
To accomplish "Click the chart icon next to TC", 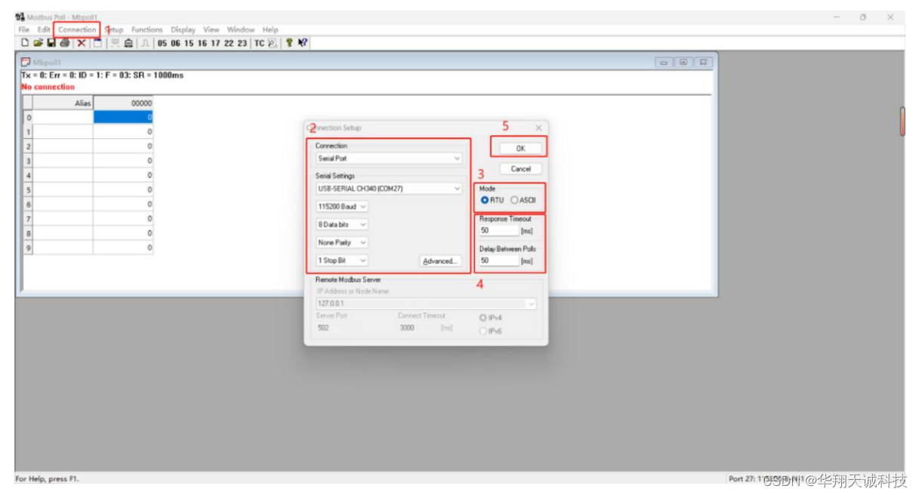I will pos(273,43).
